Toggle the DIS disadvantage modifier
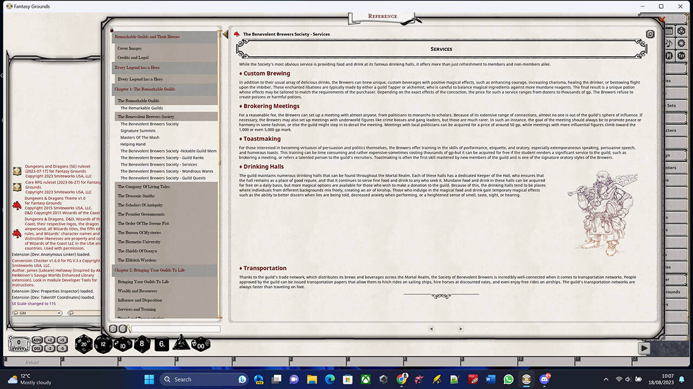This screenshot has height=389, width=693. [37, 347]
